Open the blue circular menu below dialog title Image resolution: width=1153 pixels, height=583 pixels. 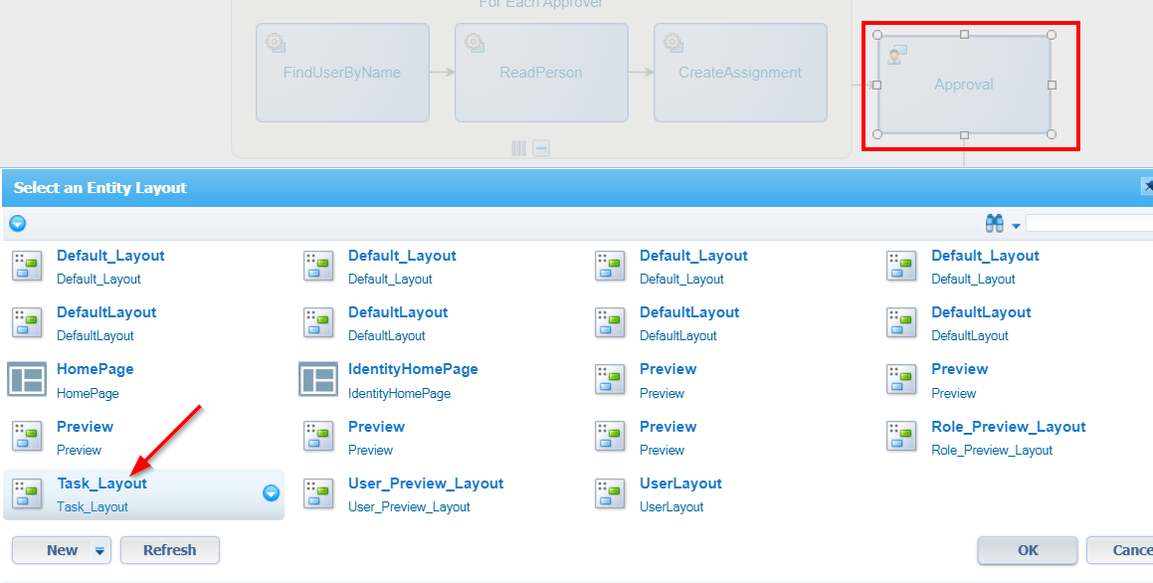17,224
